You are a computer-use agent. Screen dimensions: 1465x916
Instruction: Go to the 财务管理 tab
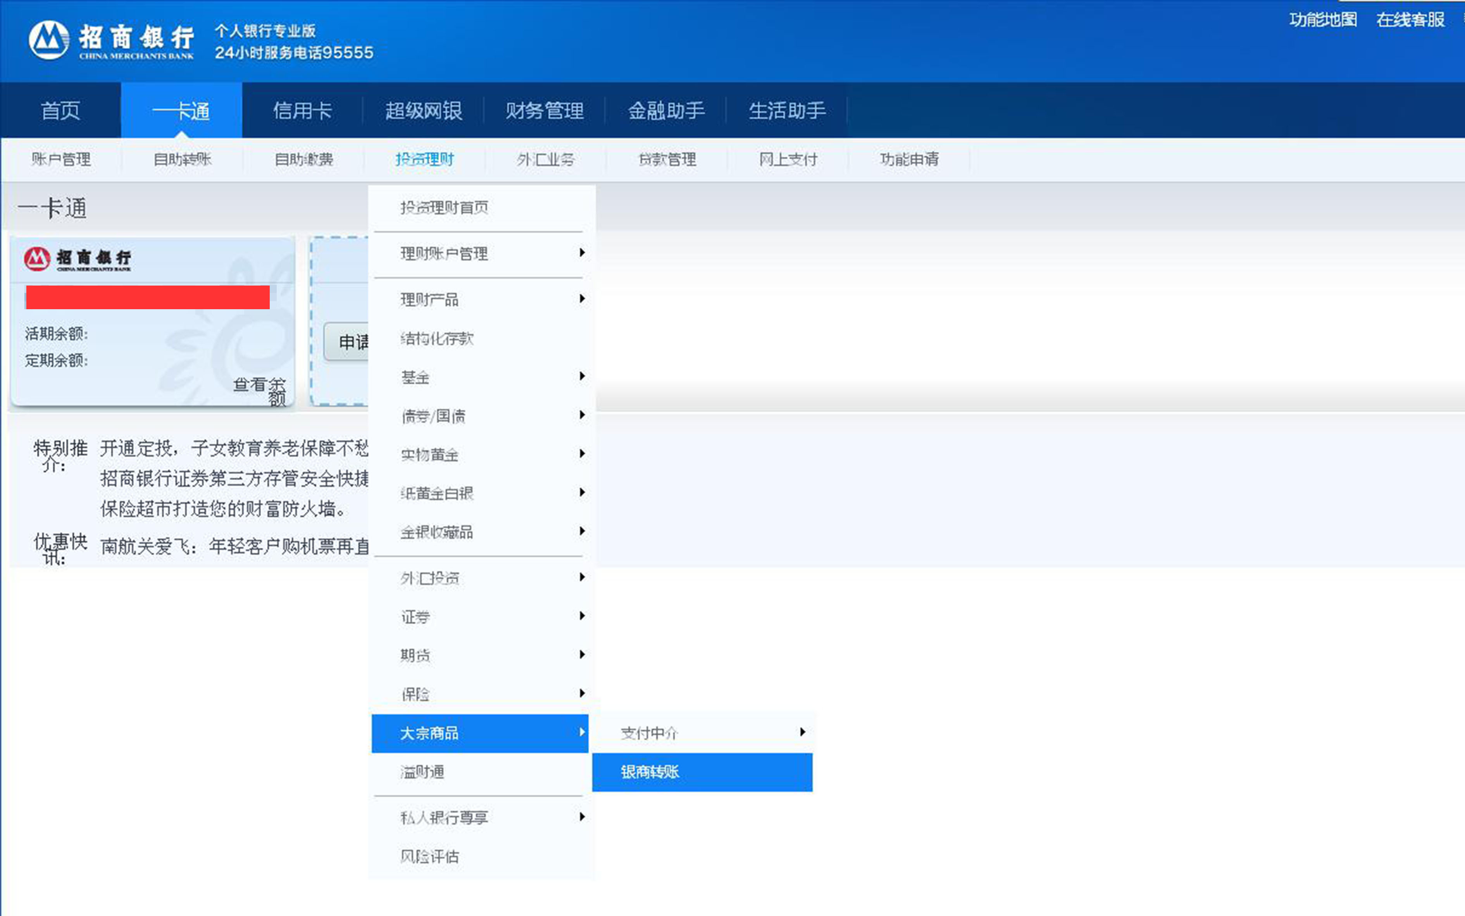point(545,110)
